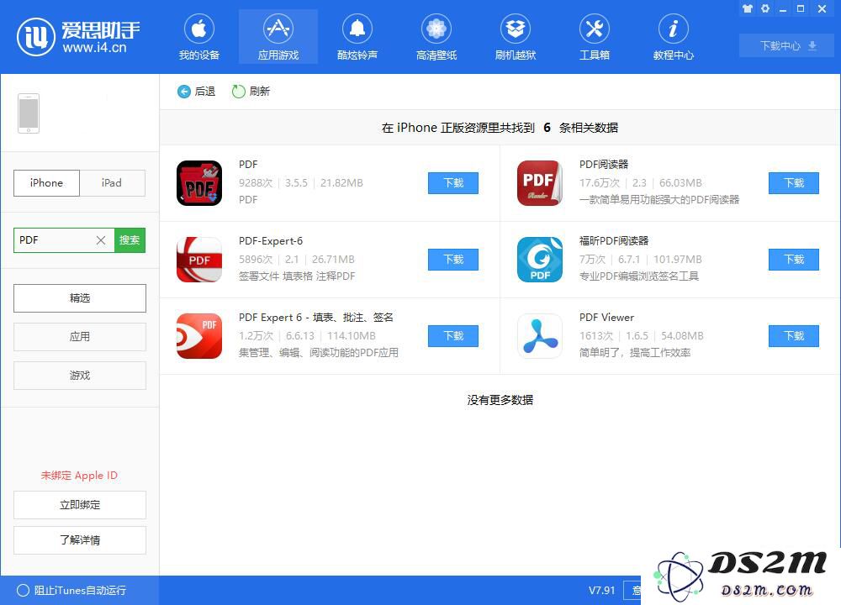Download the PDF Viewer app
Screen dimensions: 841x605
click(794, 336)
